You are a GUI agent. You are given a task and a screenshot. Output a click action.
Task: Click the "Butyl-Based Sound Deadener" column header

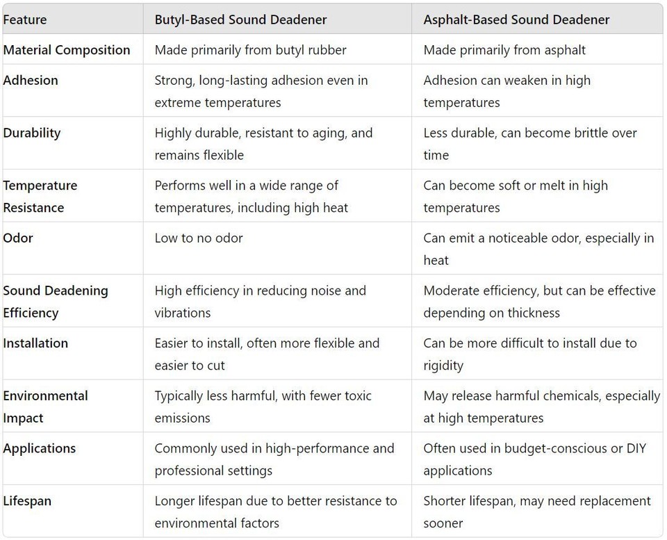[x=240, y=19]
